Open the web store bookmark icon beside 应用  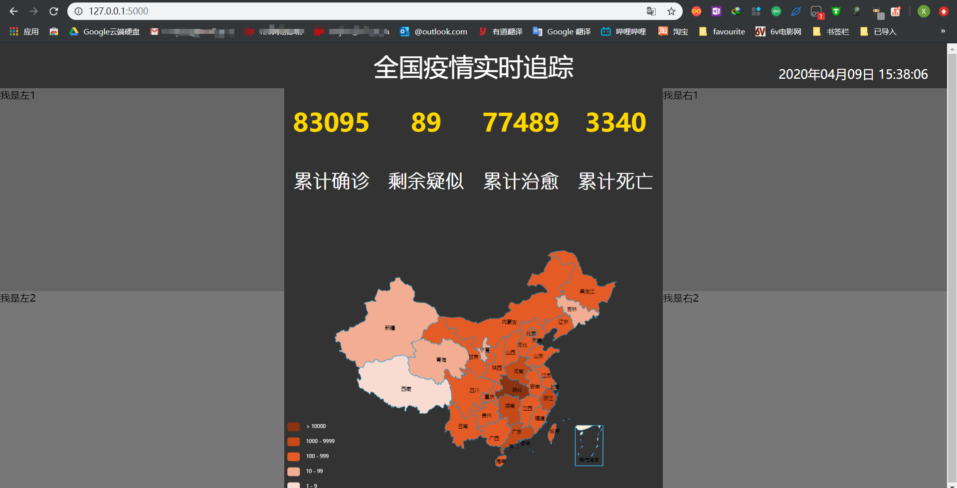pos(54,31)
